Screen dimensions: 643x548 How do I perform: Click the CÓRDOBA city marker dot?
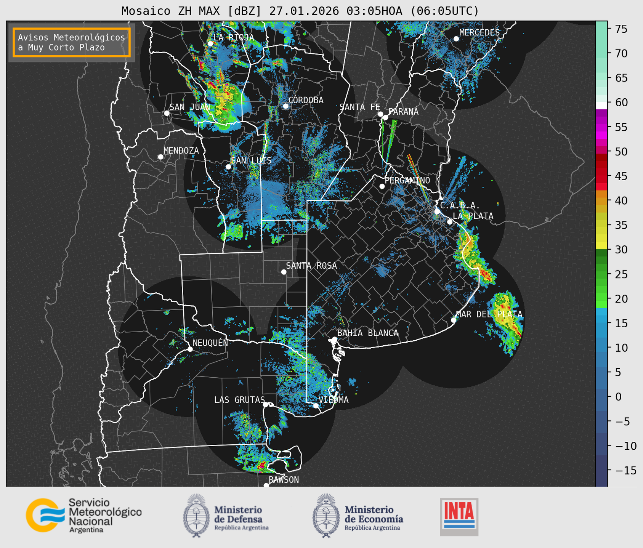tap(285, 106)
